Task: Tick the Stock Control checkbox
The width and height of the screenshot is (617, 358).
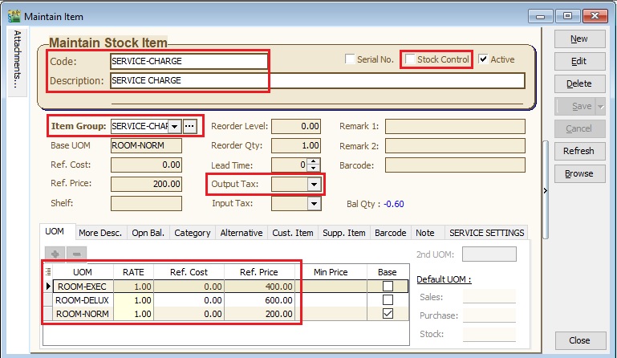Action: [411, 59]
